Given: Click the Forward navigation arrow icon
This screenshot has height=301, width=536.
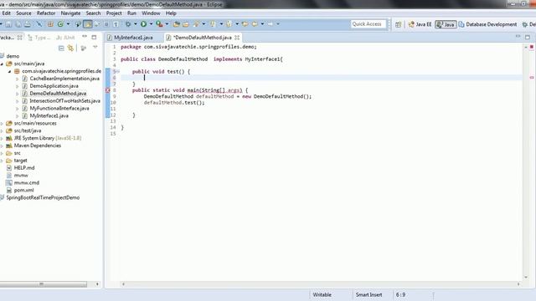Looking at the screenshot, I should [x=271, y=24].
